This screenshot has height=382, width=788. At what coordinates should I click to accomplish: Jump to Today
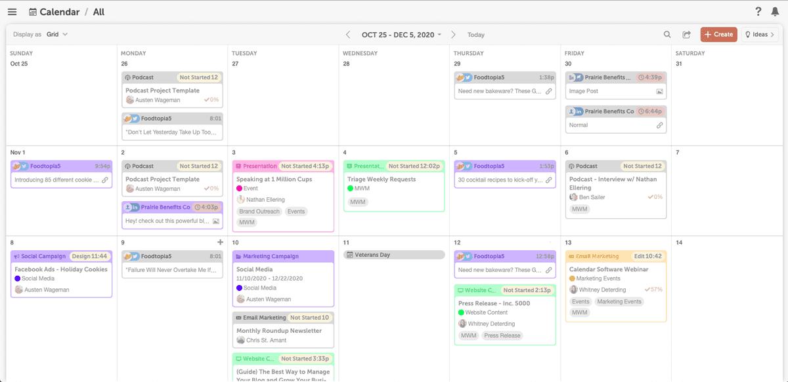pos(475,34)
